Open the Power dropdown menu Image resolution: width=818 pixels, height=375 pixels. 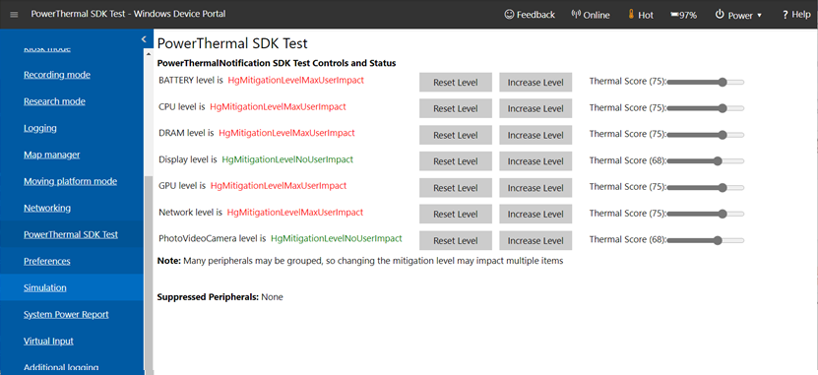(x=738, y=15)
